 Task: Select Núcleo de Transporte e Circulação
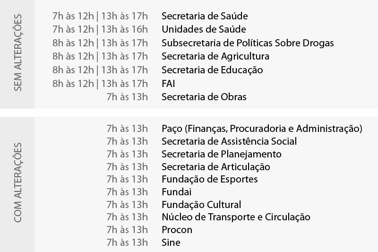[236, 217]
